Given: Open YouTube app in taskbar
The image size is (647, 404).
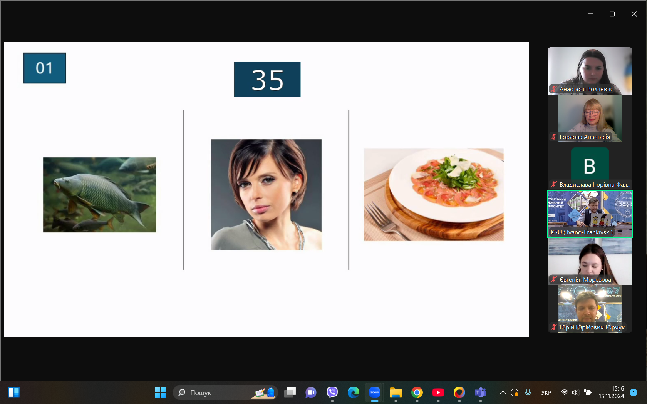Looking at the screenshot, I should click(x=438, y=392).
